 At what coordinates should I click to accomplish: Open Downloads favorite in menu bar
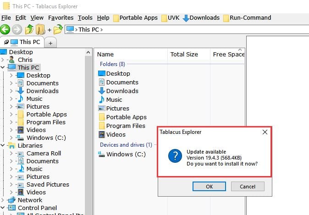201,18
